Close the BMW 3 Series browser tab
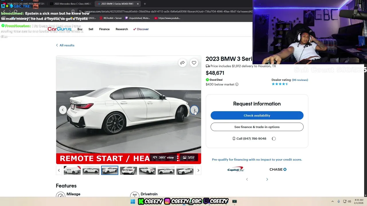The width and height of the screenshot is (367, 206). (x=138, y=4)
